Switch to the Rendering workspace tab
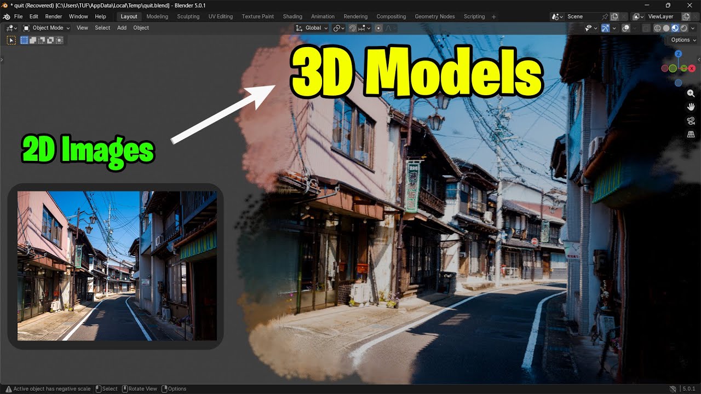 tap(355, 16)
